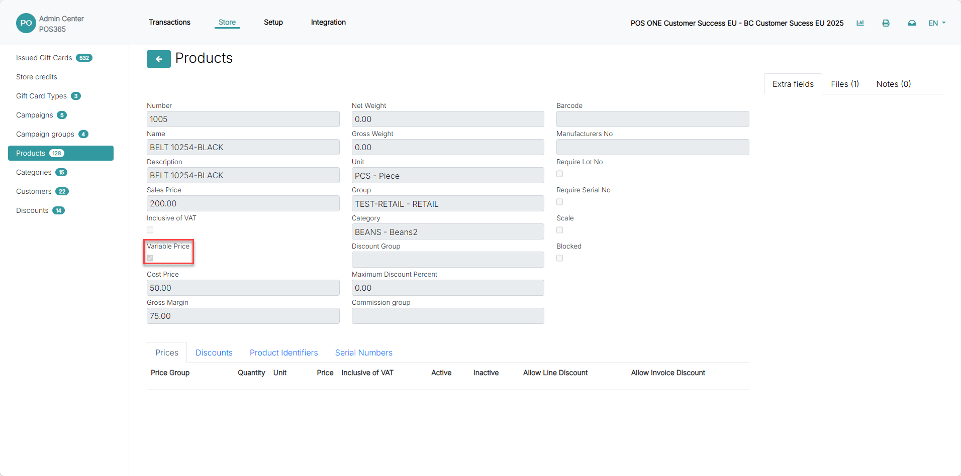Click the Price Group column header

(170, 373)
